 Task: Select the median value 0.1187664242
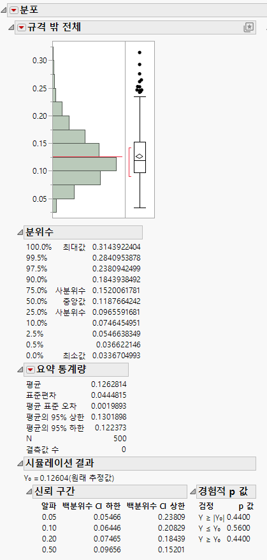pyautogui.click(x=116, y=301)
